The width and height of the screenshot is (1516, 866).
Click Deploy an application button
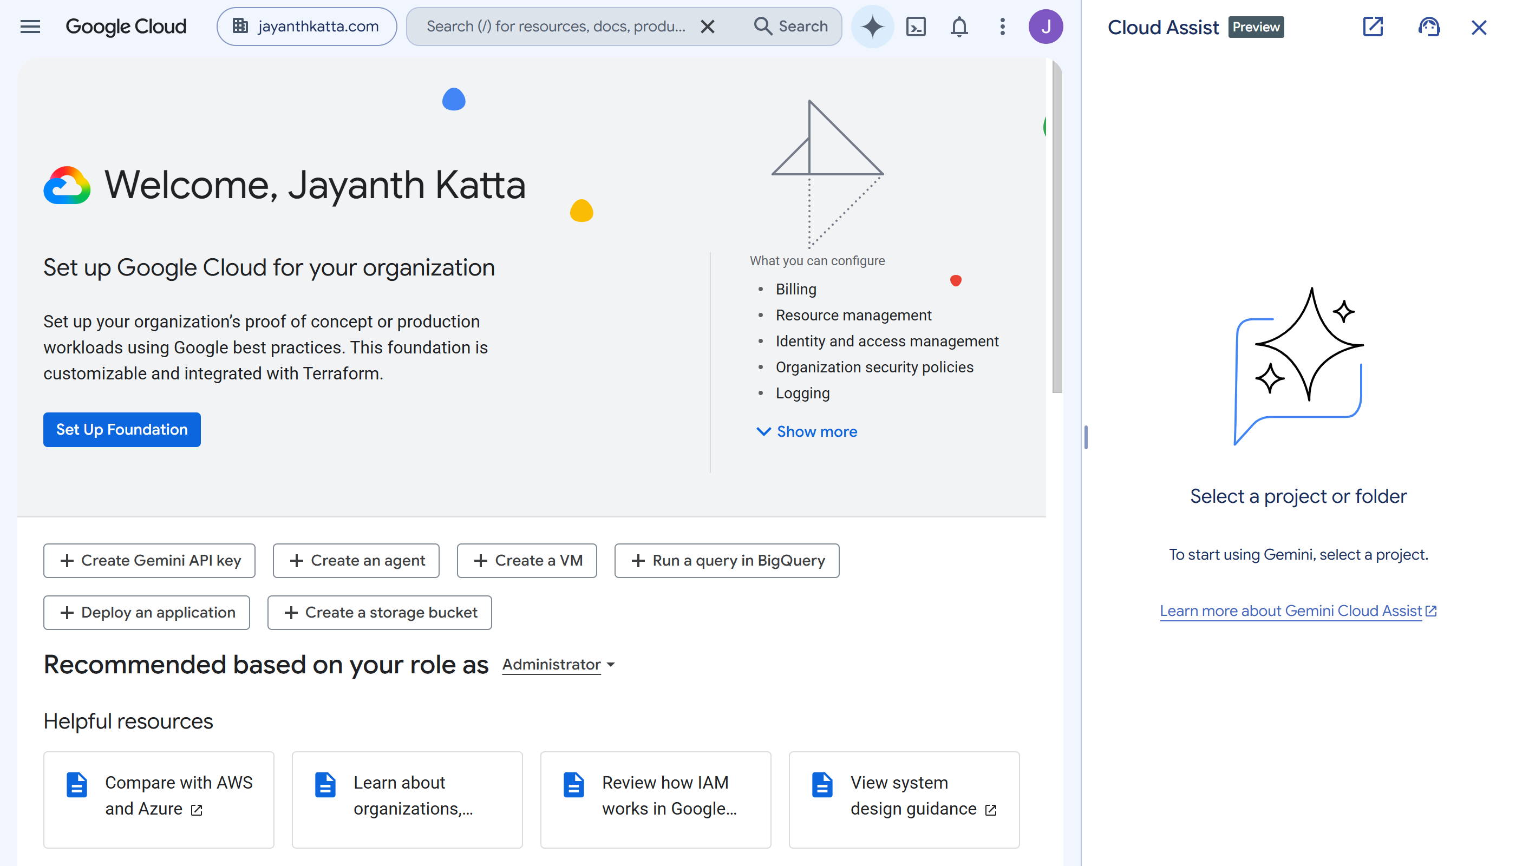146,613
